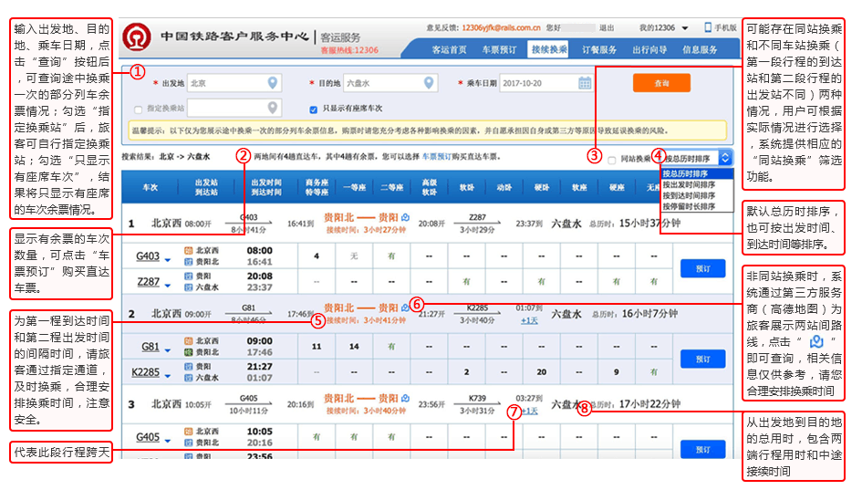Screen dimensions: 862x490
Task: Enable the 指定换乘站 checkbox
Action: coord(140,109)
